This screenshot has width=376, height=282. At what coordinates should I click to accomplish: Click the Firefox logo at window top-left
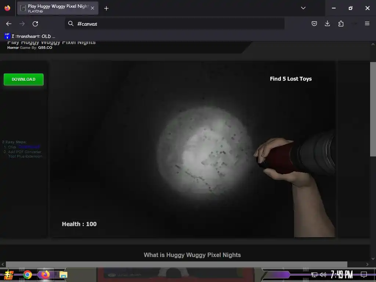[7, 8]
